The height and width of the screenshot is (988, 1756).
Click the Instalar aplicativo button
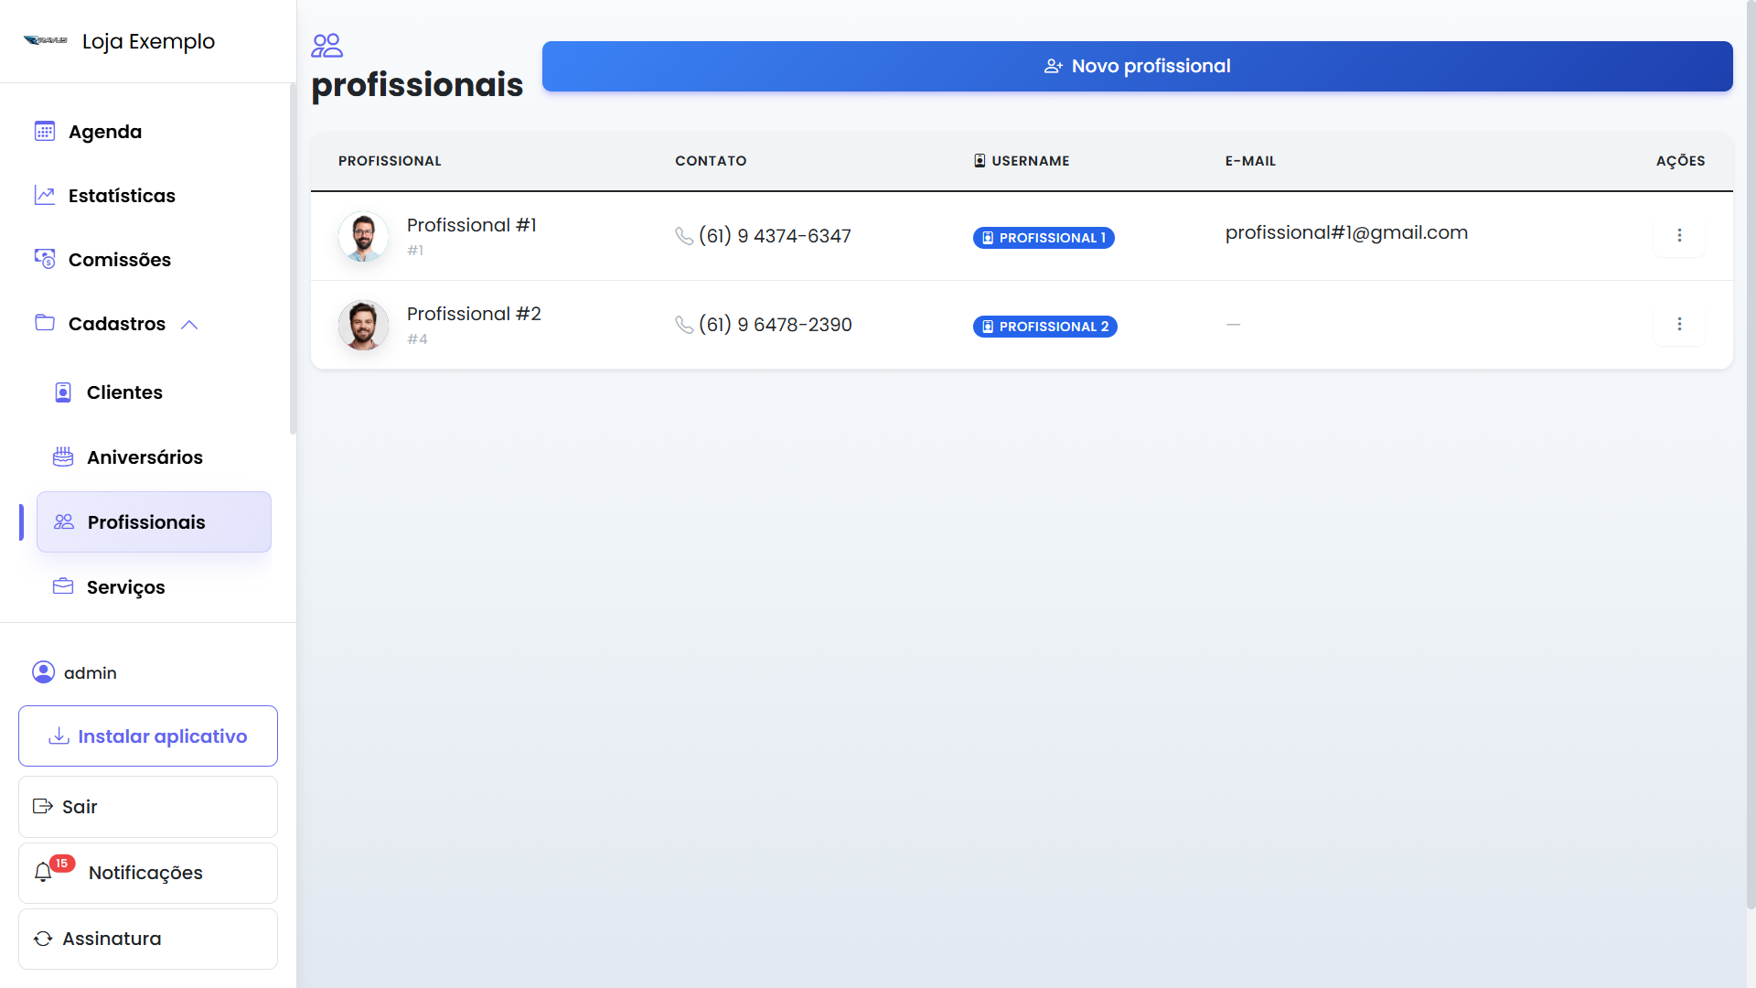148,736
